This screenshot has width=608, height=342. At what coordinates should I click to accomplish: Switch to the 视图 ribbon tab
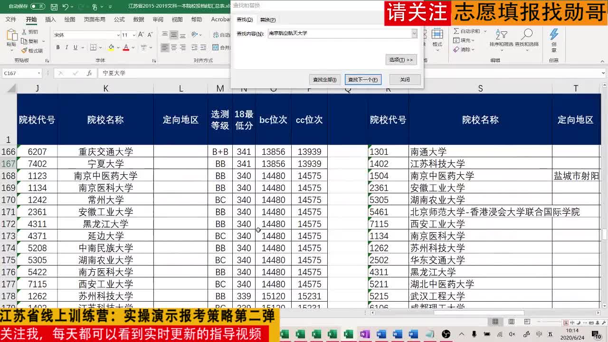tap(177, 19)
